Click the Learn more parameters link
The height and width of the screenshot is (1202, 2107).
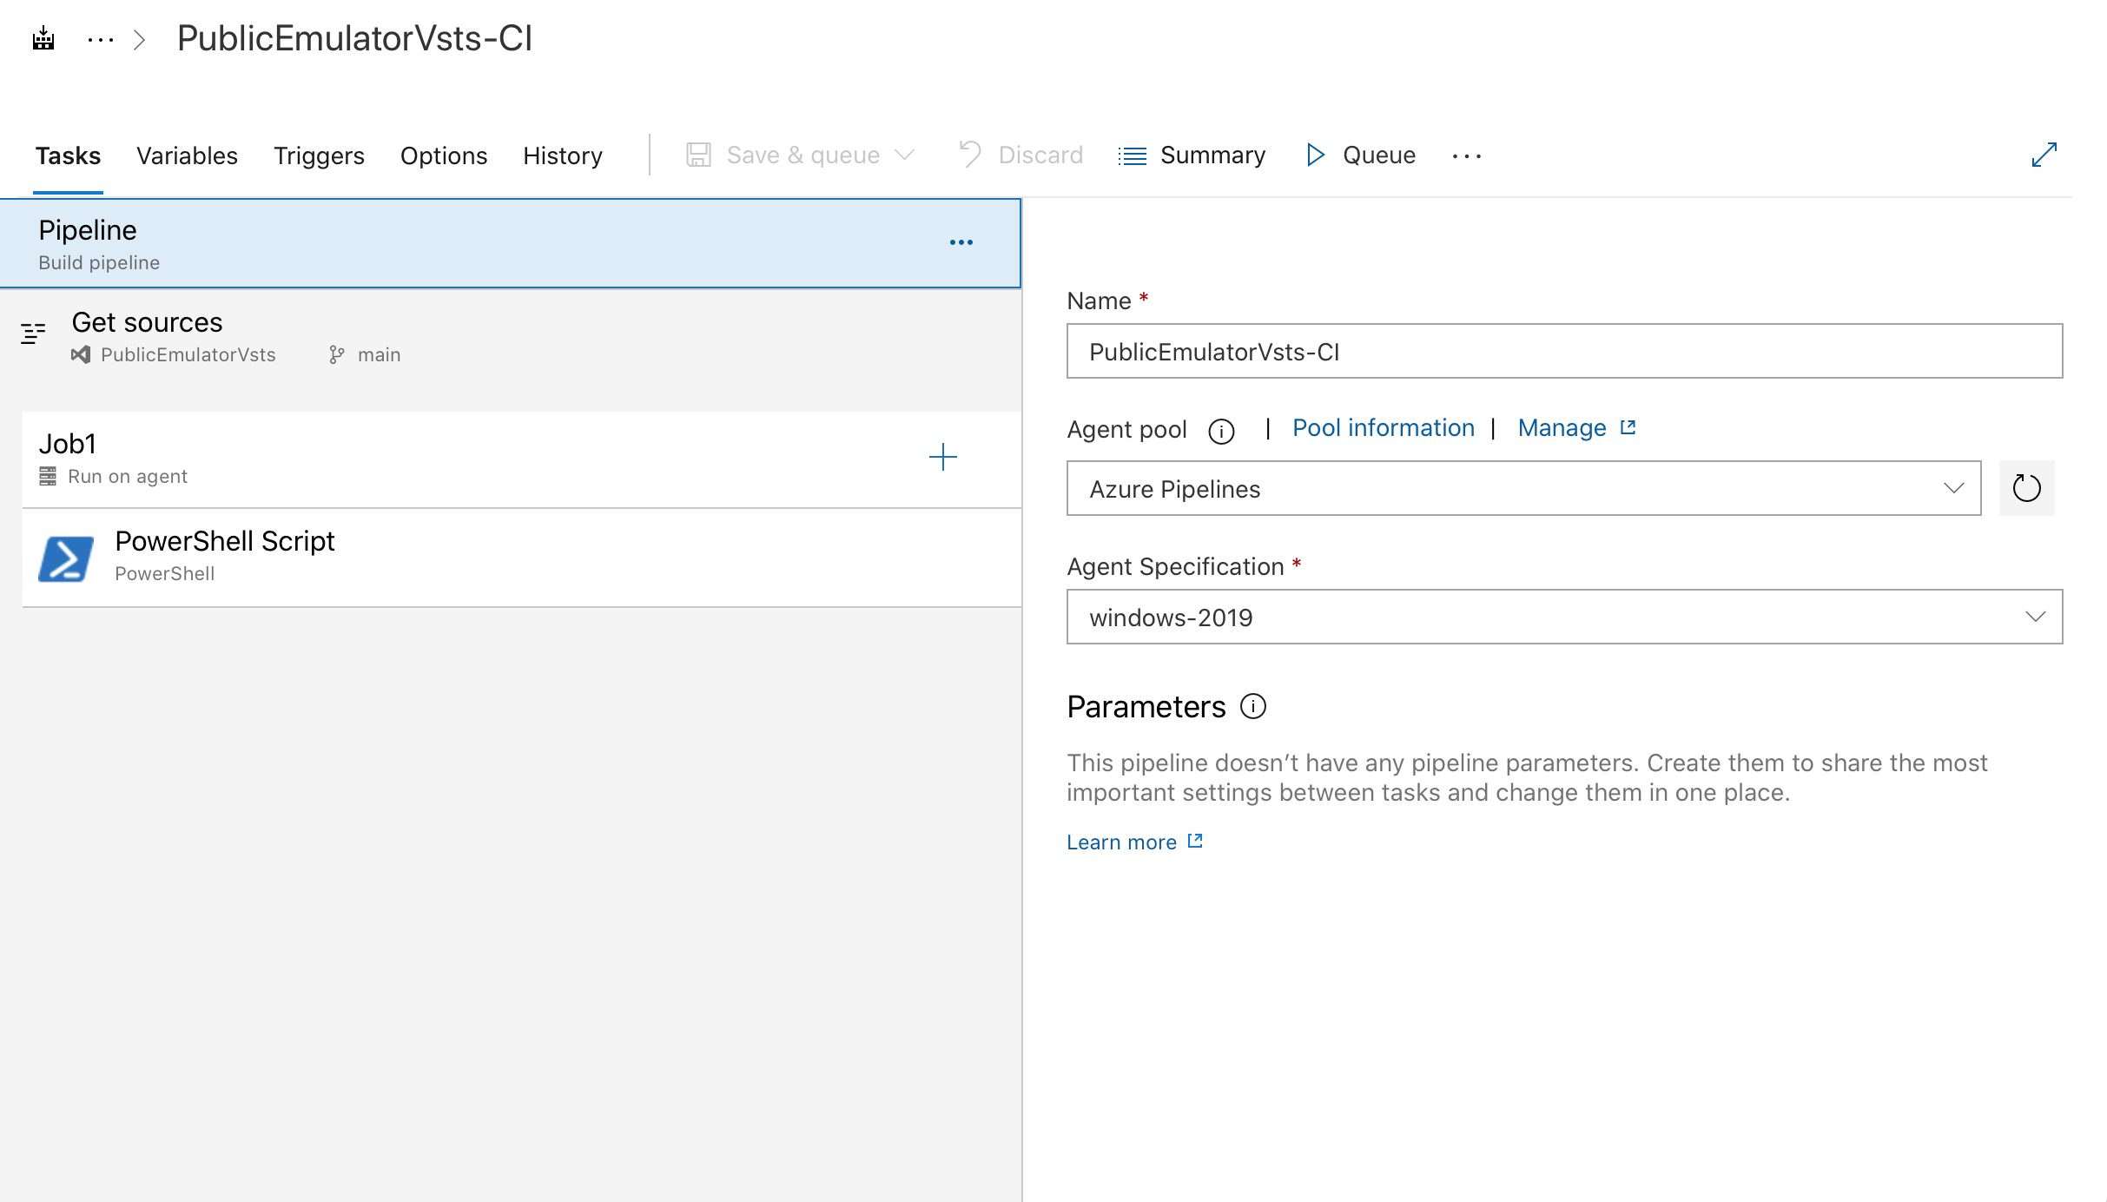tap(1134, 841)
